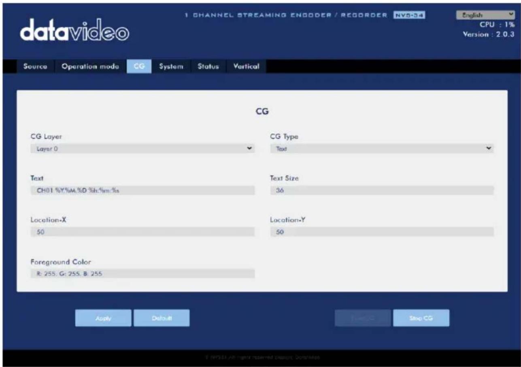521x367 pixels.
Task: Click the Foreground Color label
Action: [61, 262]
